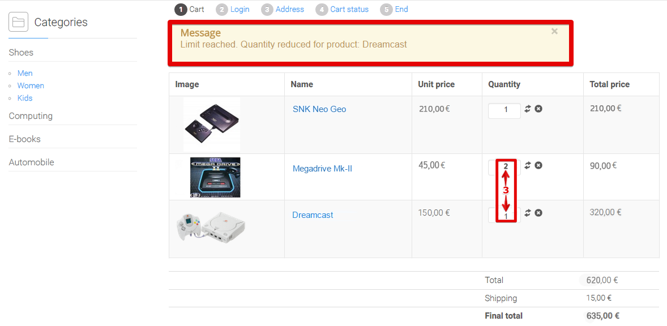Click the SNK Neo Geo unit price cell
The height and width of the screenshot is (326, 667).
click(434, 109)
